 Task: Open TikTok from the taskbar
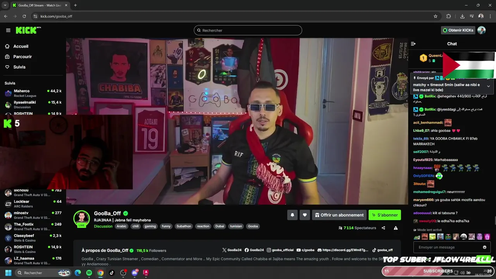click(x=112, y=273)
